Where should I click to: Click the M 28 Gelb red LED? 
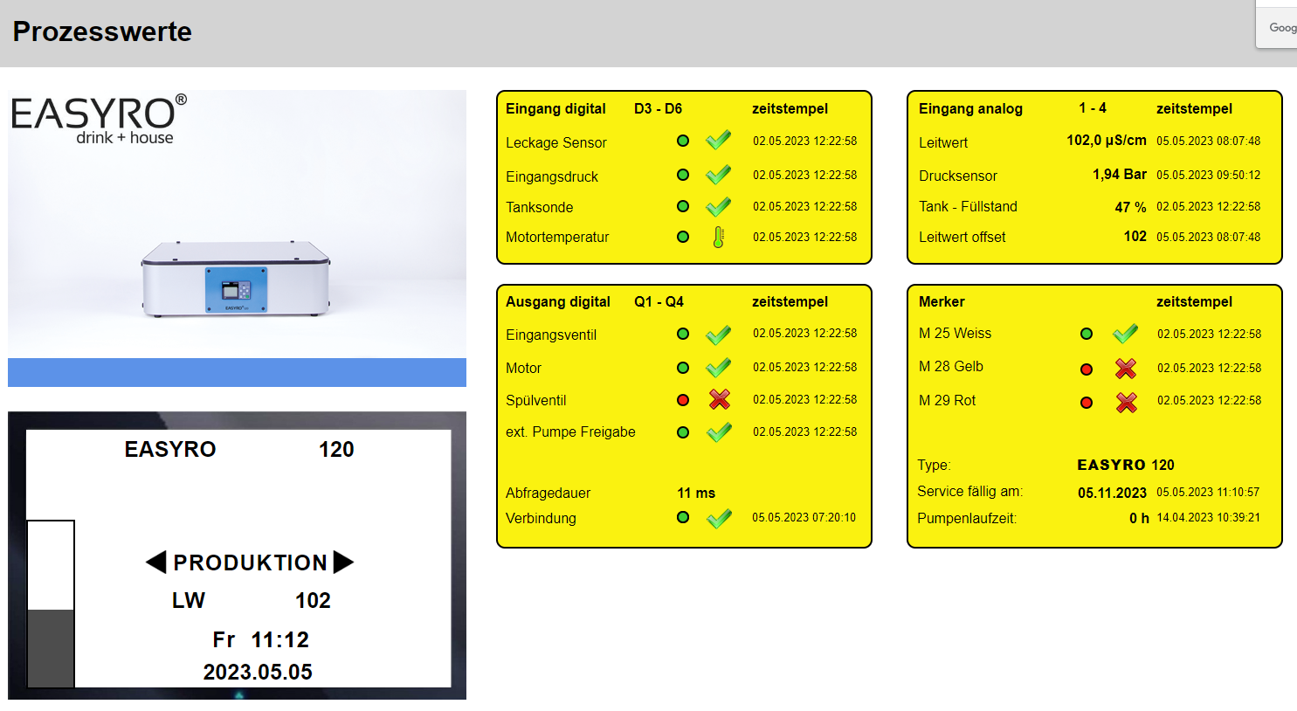[1087, 369]
